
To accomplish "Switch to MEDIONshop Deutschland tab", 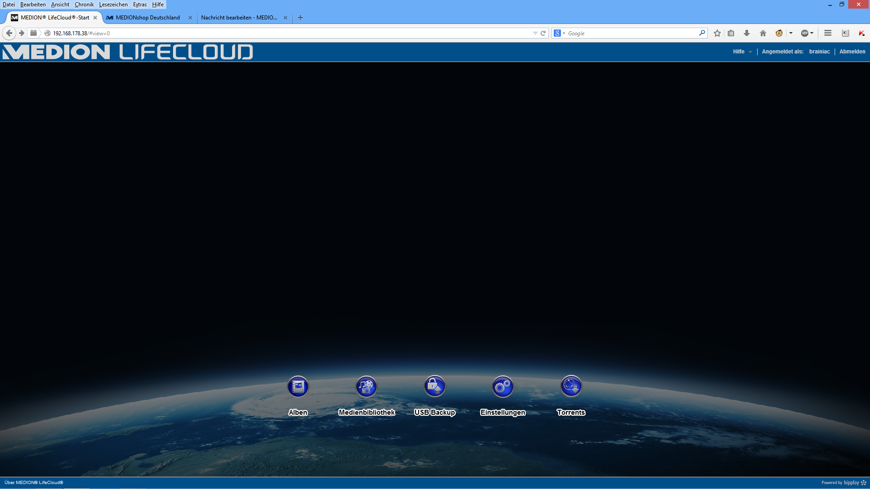I will click(148, 18).
